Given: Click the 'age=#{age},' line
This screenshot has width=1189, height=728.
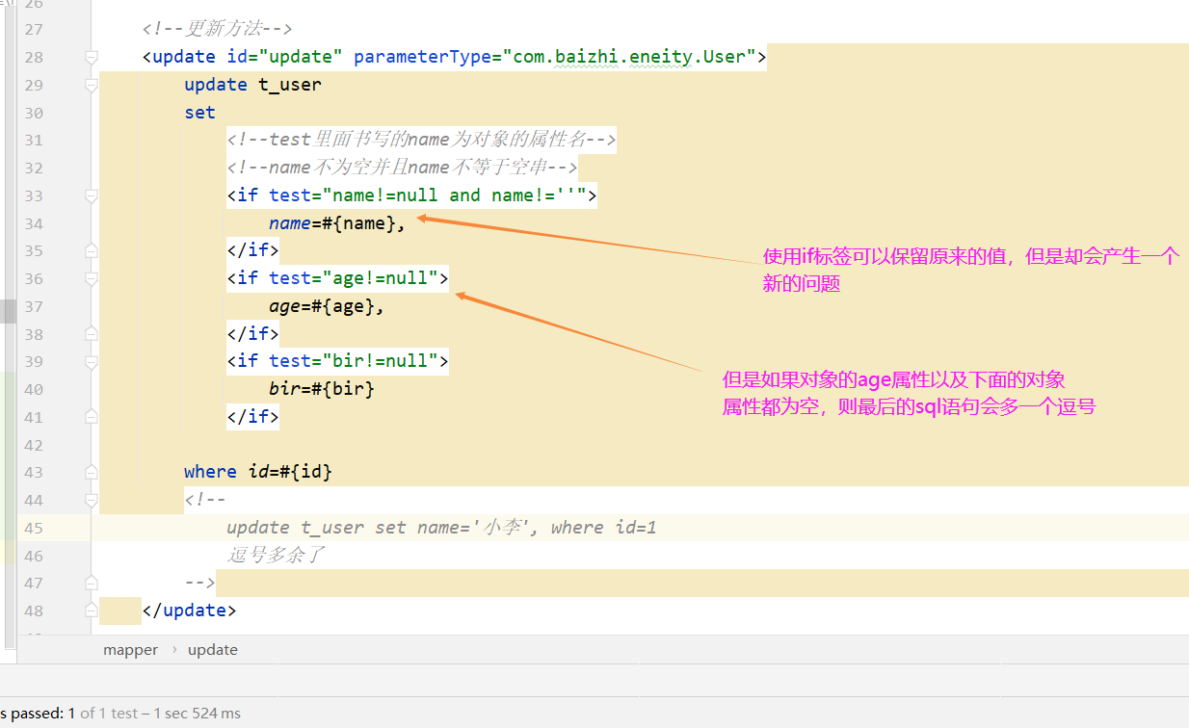Looking at the screenshot, I should tap(327, 306).
